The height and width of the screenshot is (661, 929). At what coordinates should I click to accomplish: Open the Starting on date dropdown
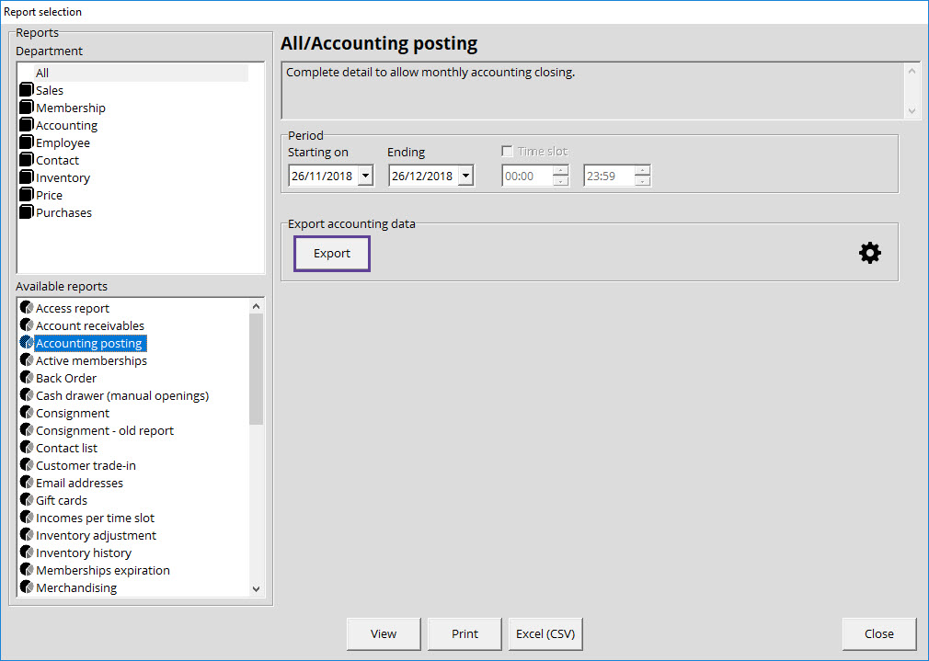click(x=363, y=174)
